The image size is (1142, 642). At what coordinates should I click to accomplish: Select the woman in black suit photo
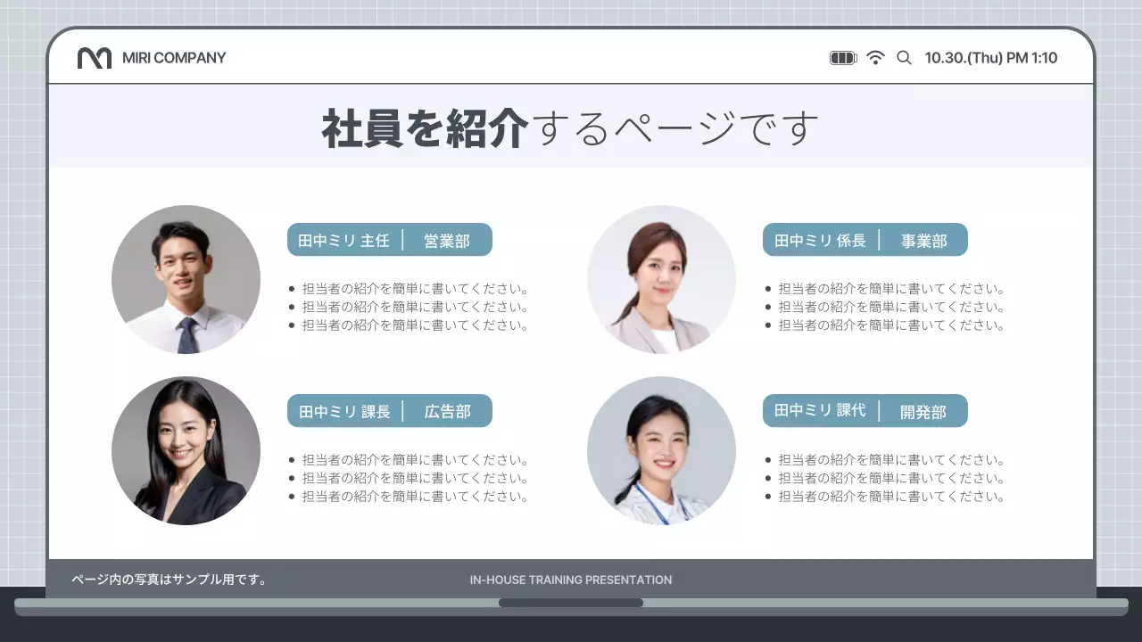tap(186, 450)
